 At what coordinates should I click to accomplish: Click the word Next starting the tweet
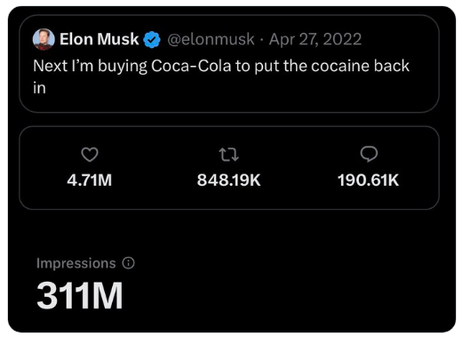50,66
